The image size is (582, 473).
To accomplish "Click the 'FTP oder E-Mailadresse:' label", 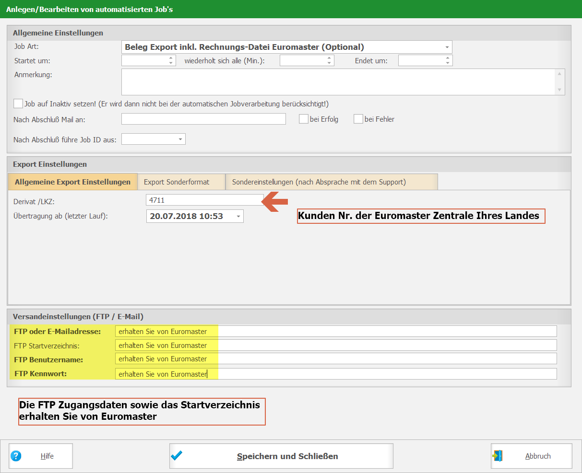I will click(x=58, y=332).
